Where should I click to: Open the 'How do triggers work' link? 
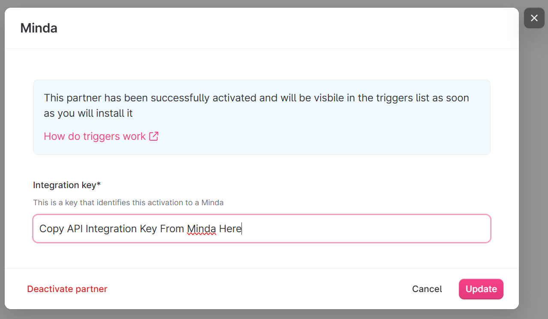[x=95, y=136]
